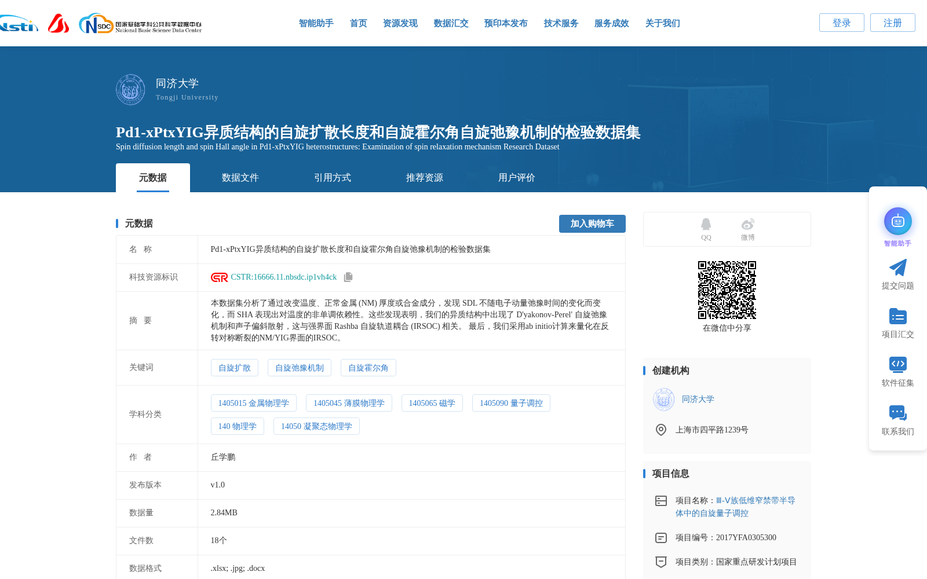Click project category 国家重点研发计划项目
Viewport: 927px width, 579px height.
pos(757,562)
